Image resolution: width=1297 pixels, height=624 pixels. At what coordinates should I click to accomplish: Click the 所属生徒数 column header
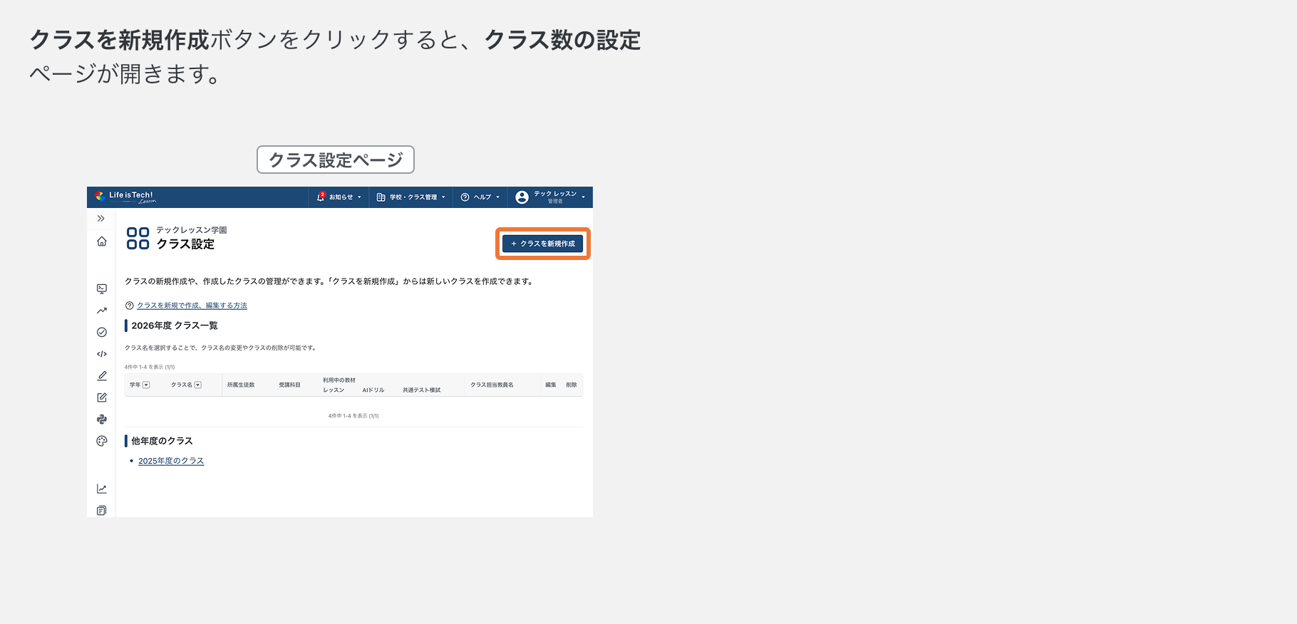pyautogui.click(x=241, y=385)
